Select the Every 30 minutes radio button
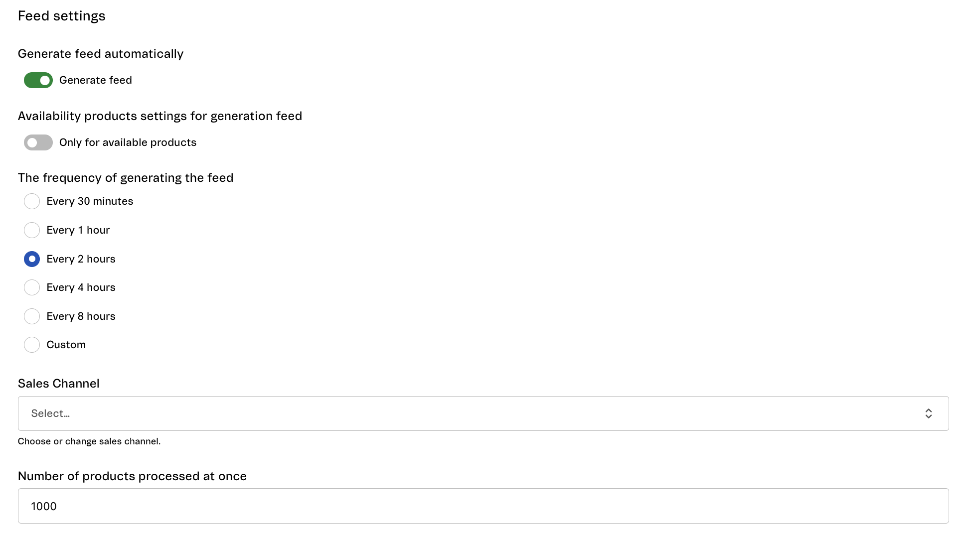 32,201
